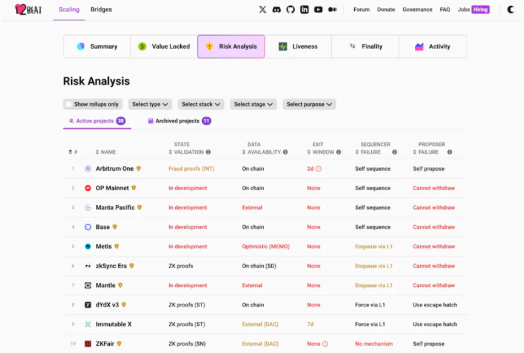
Task: Click Optimistic (MEMO) cell in Metis row
Action: coord(266,246)
